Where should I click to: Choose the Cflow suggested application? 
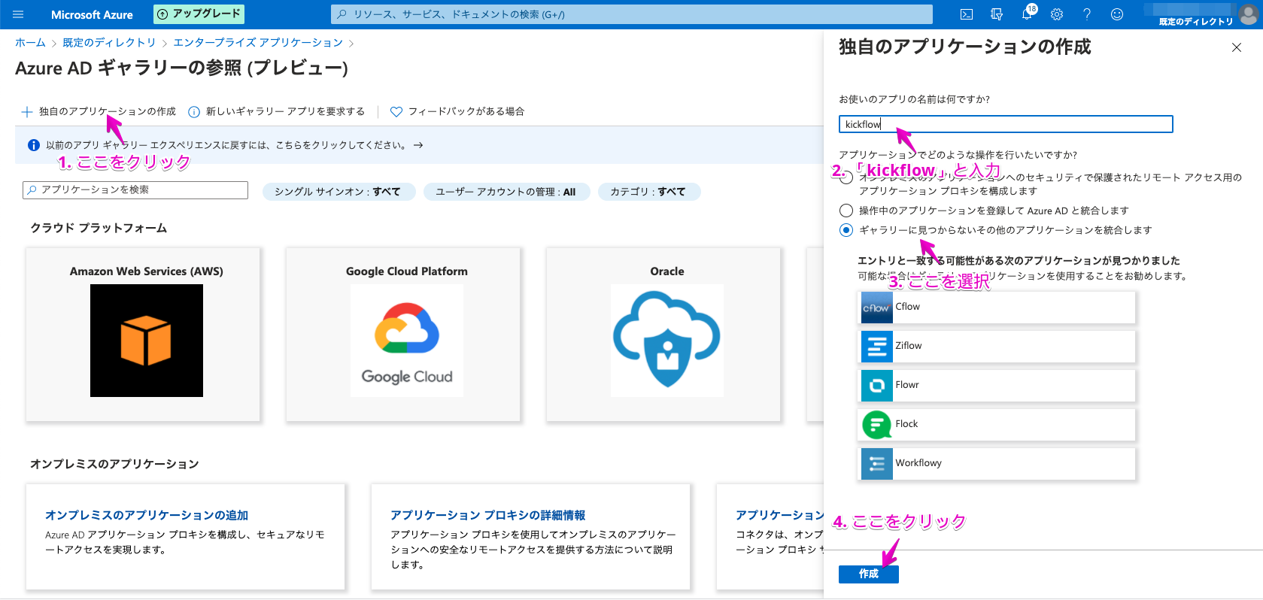coord(997,308)
